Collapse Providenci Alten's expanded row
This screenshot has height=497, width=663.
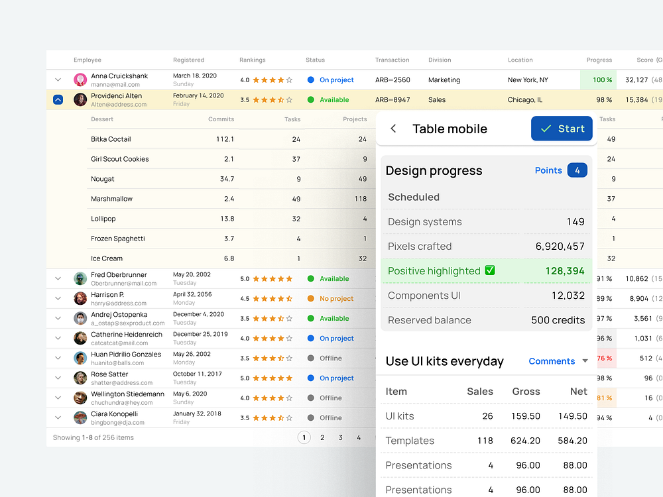click(58, 99)
